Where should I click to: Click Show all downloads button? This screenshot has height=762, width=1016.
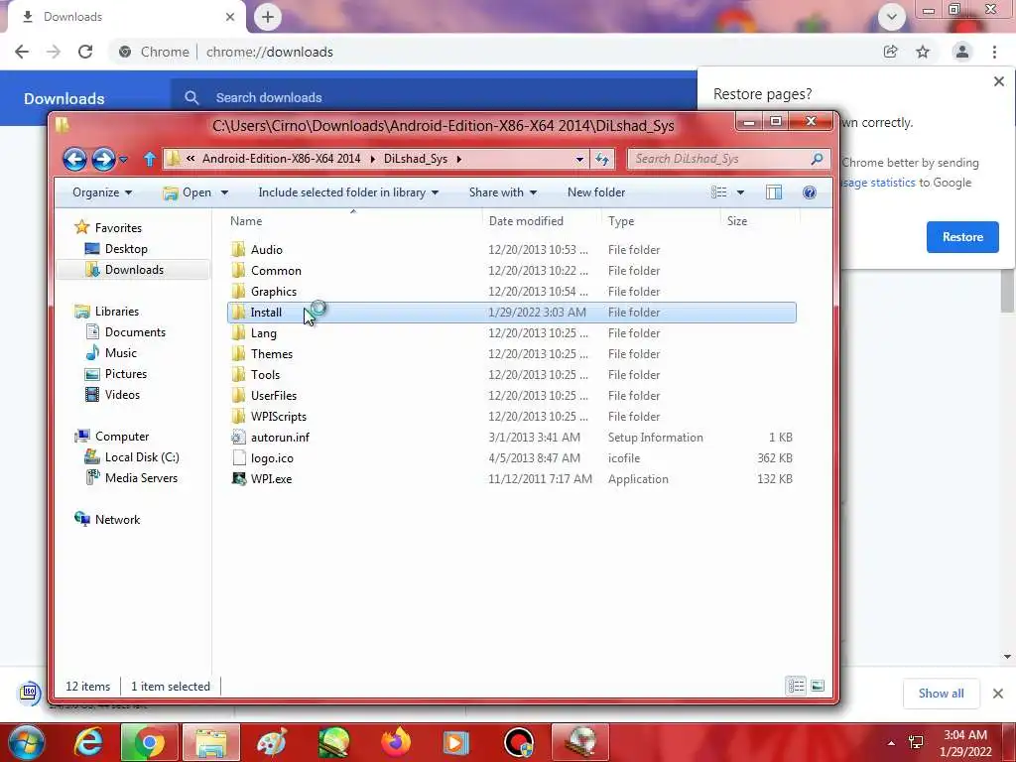(x=941, y=694)
